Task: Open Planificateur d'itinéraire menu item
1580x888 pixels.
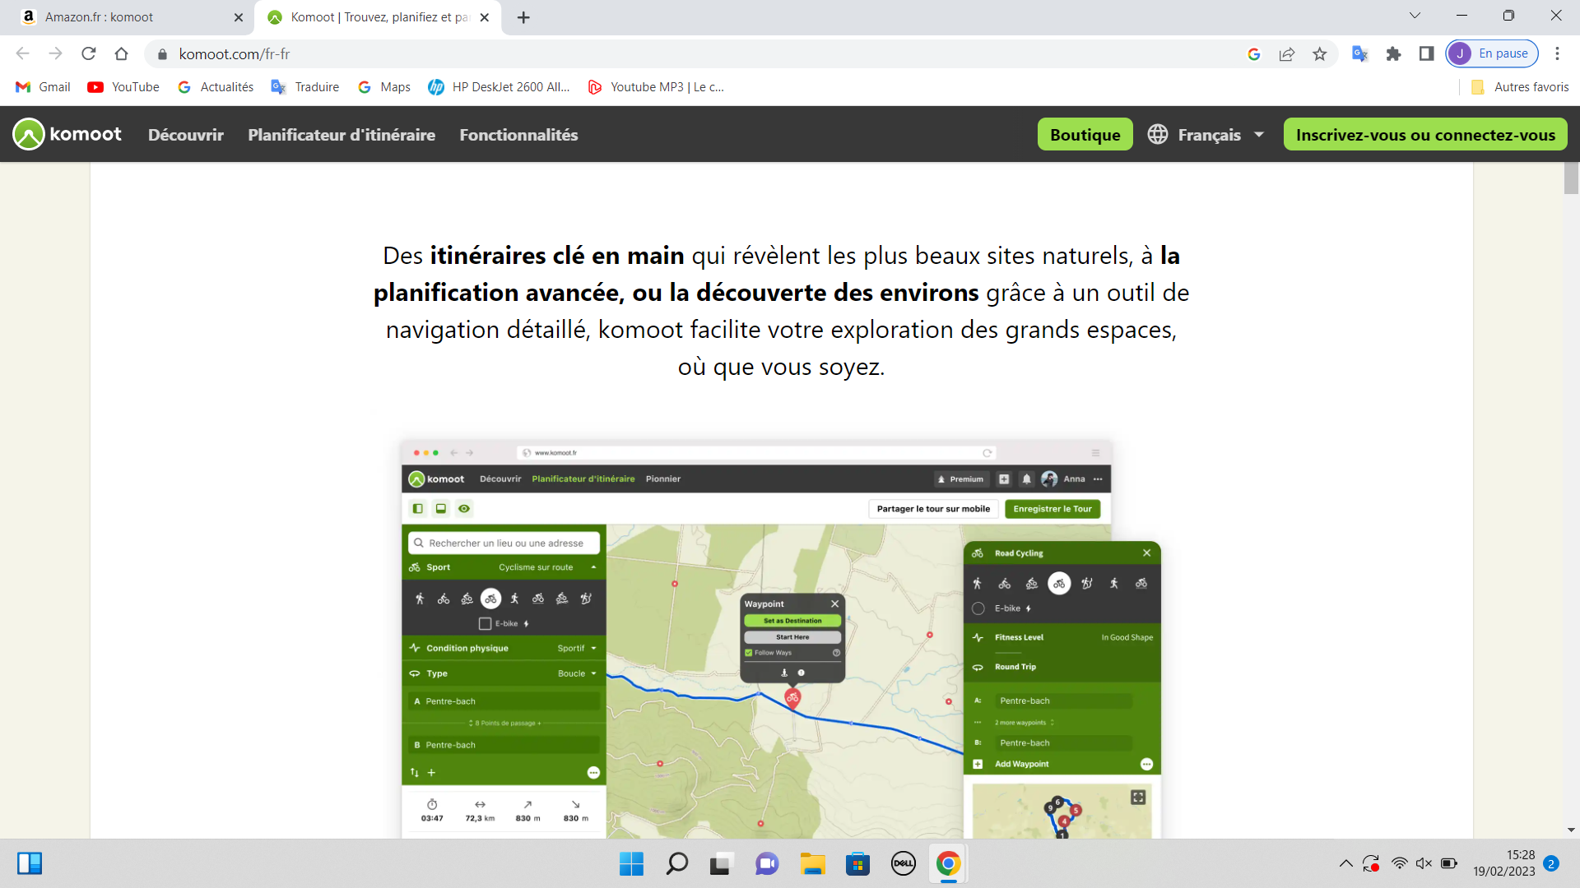Action: [x=342, y=135]
